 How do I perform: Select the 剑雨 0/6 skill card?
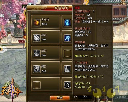46,37
